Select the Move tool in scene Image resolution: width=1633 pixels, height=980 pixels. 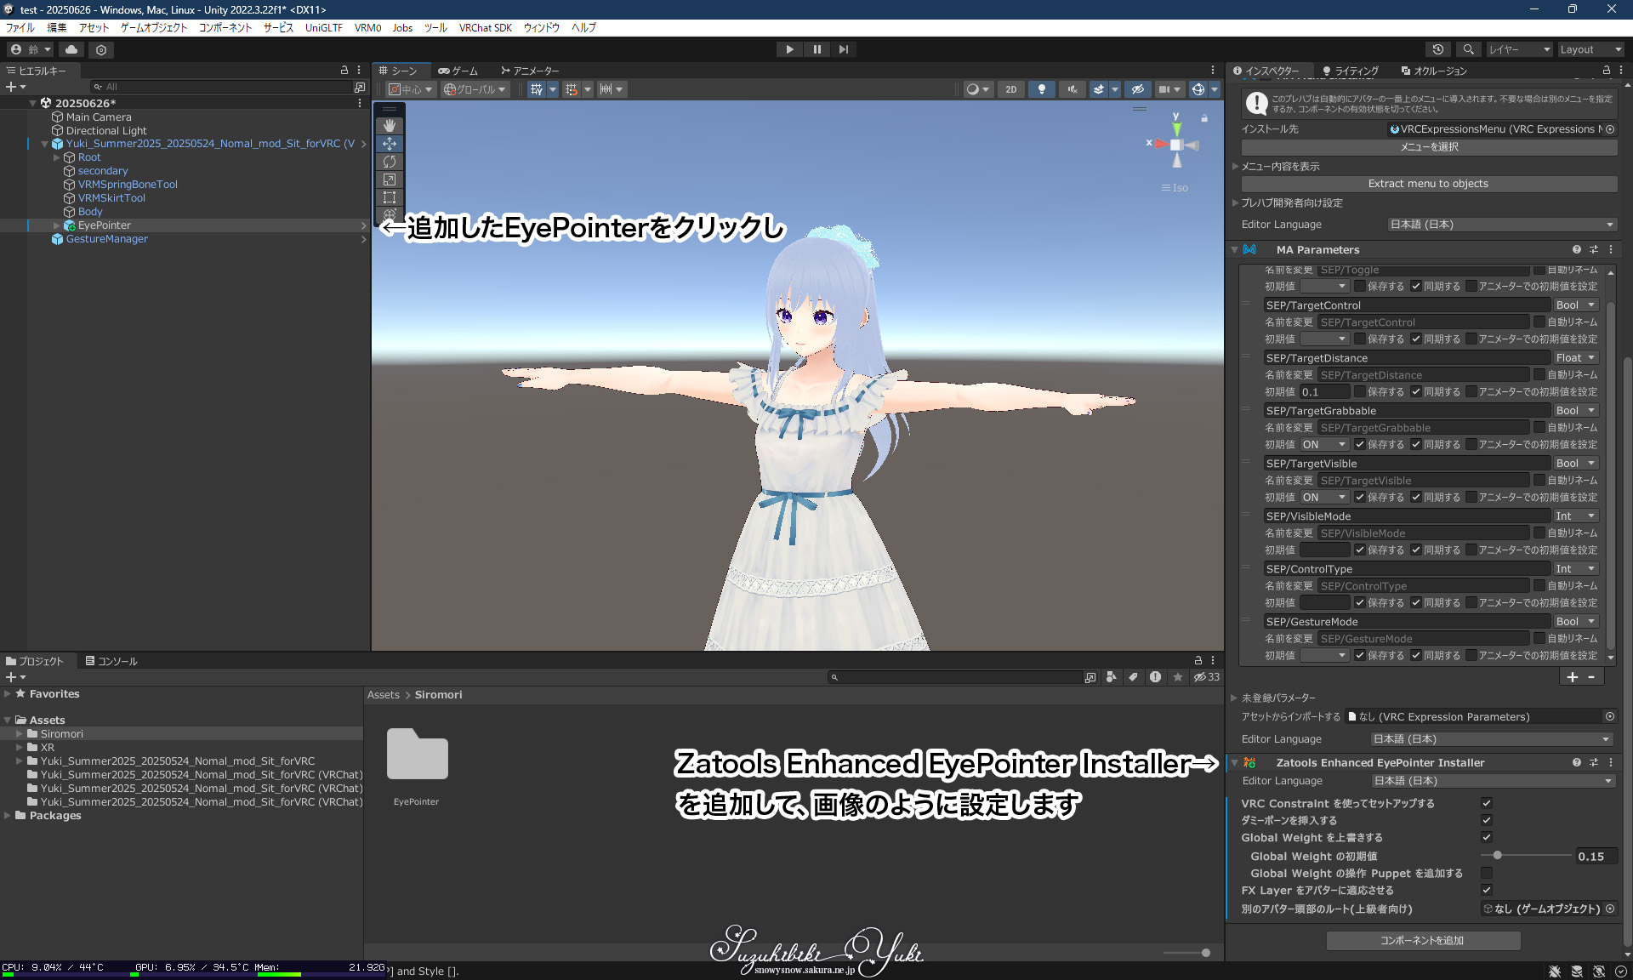390,144
